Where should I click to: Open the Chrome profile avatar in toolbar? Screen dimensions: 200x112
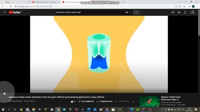(x=193, y=7)
